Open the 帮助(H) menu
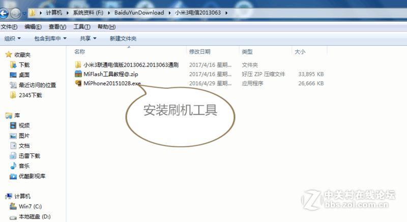 click(106, 27)
